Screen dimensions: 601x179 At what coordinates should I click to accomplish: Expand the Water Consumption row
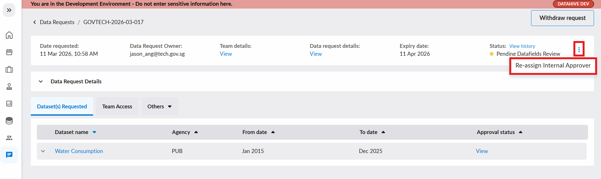click(43, 151)
